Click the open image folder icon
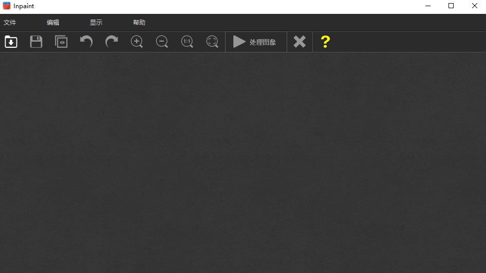This screenshot has width=486, height=273. pos(11,42)
